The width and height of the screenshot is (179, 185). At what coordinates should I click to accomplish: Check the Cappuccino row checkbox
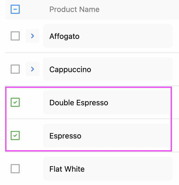(15, 69)
